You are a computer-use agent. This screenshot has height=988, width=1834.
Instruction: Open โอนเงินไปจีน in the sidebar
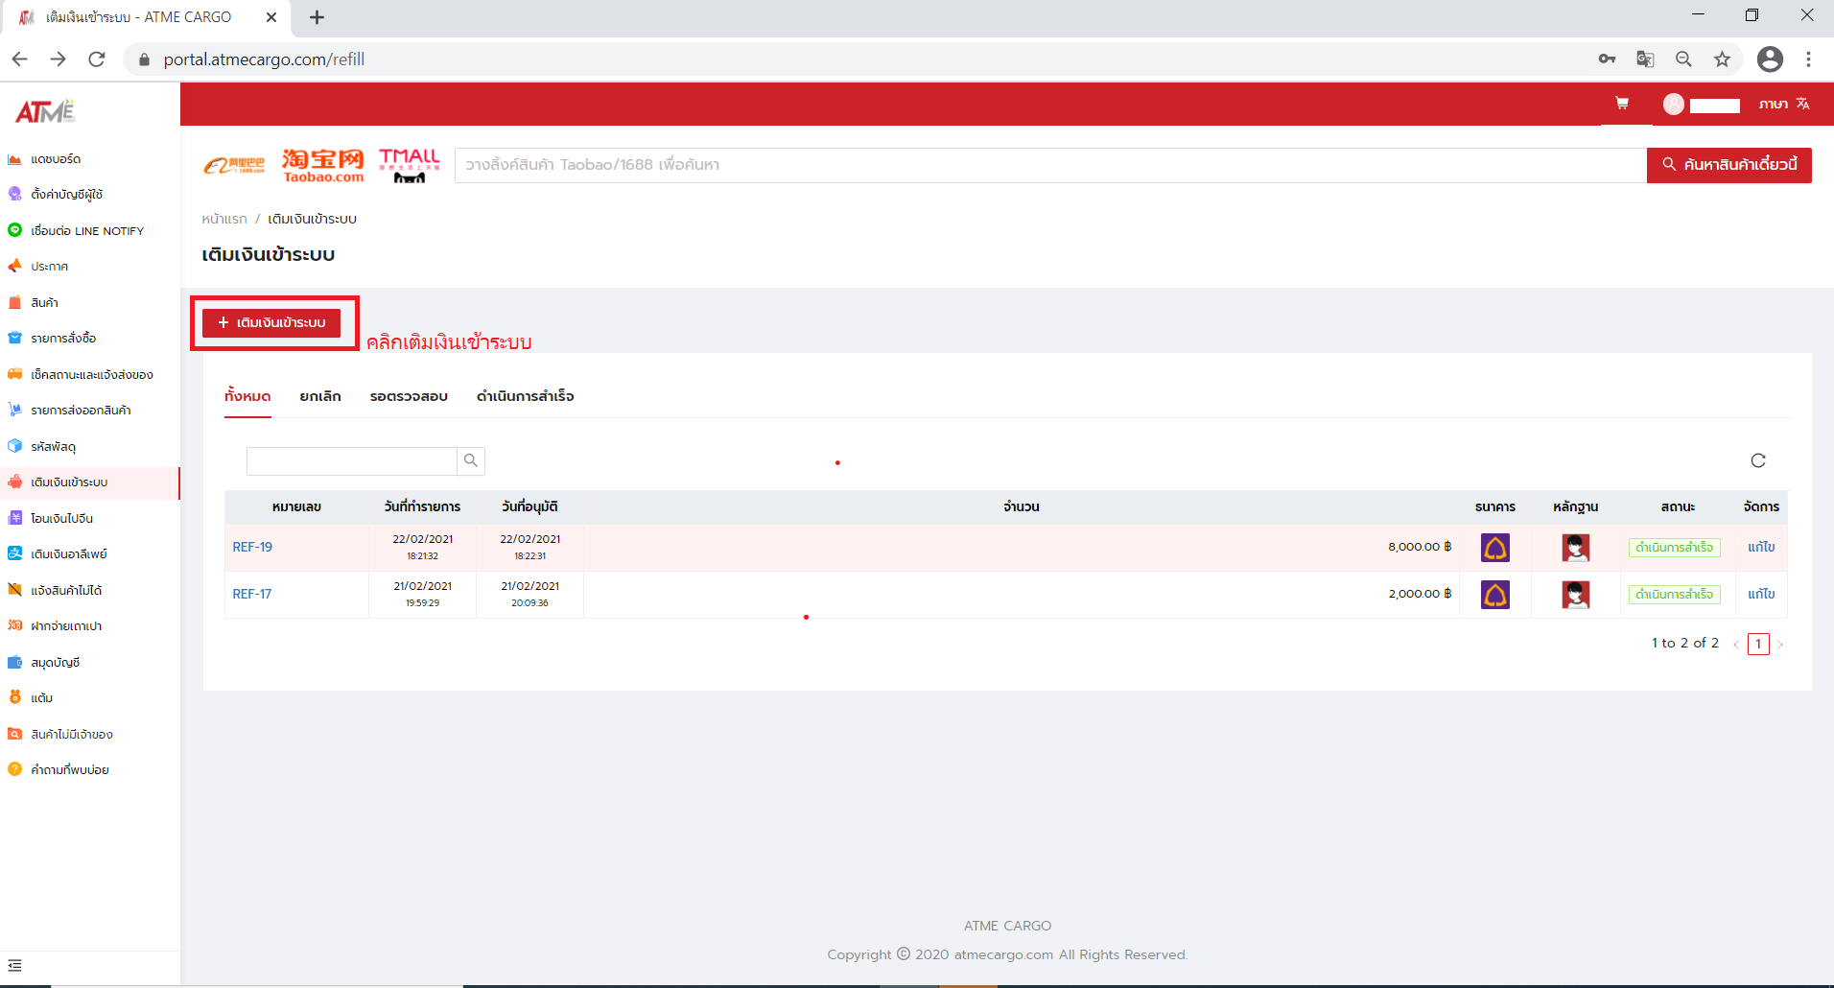click(x=61, y=518)
